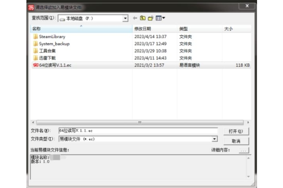This screenshot has height=188, width=283.
Task: Select the 迅雷下载 folder
Action: (x=45, y=58)
